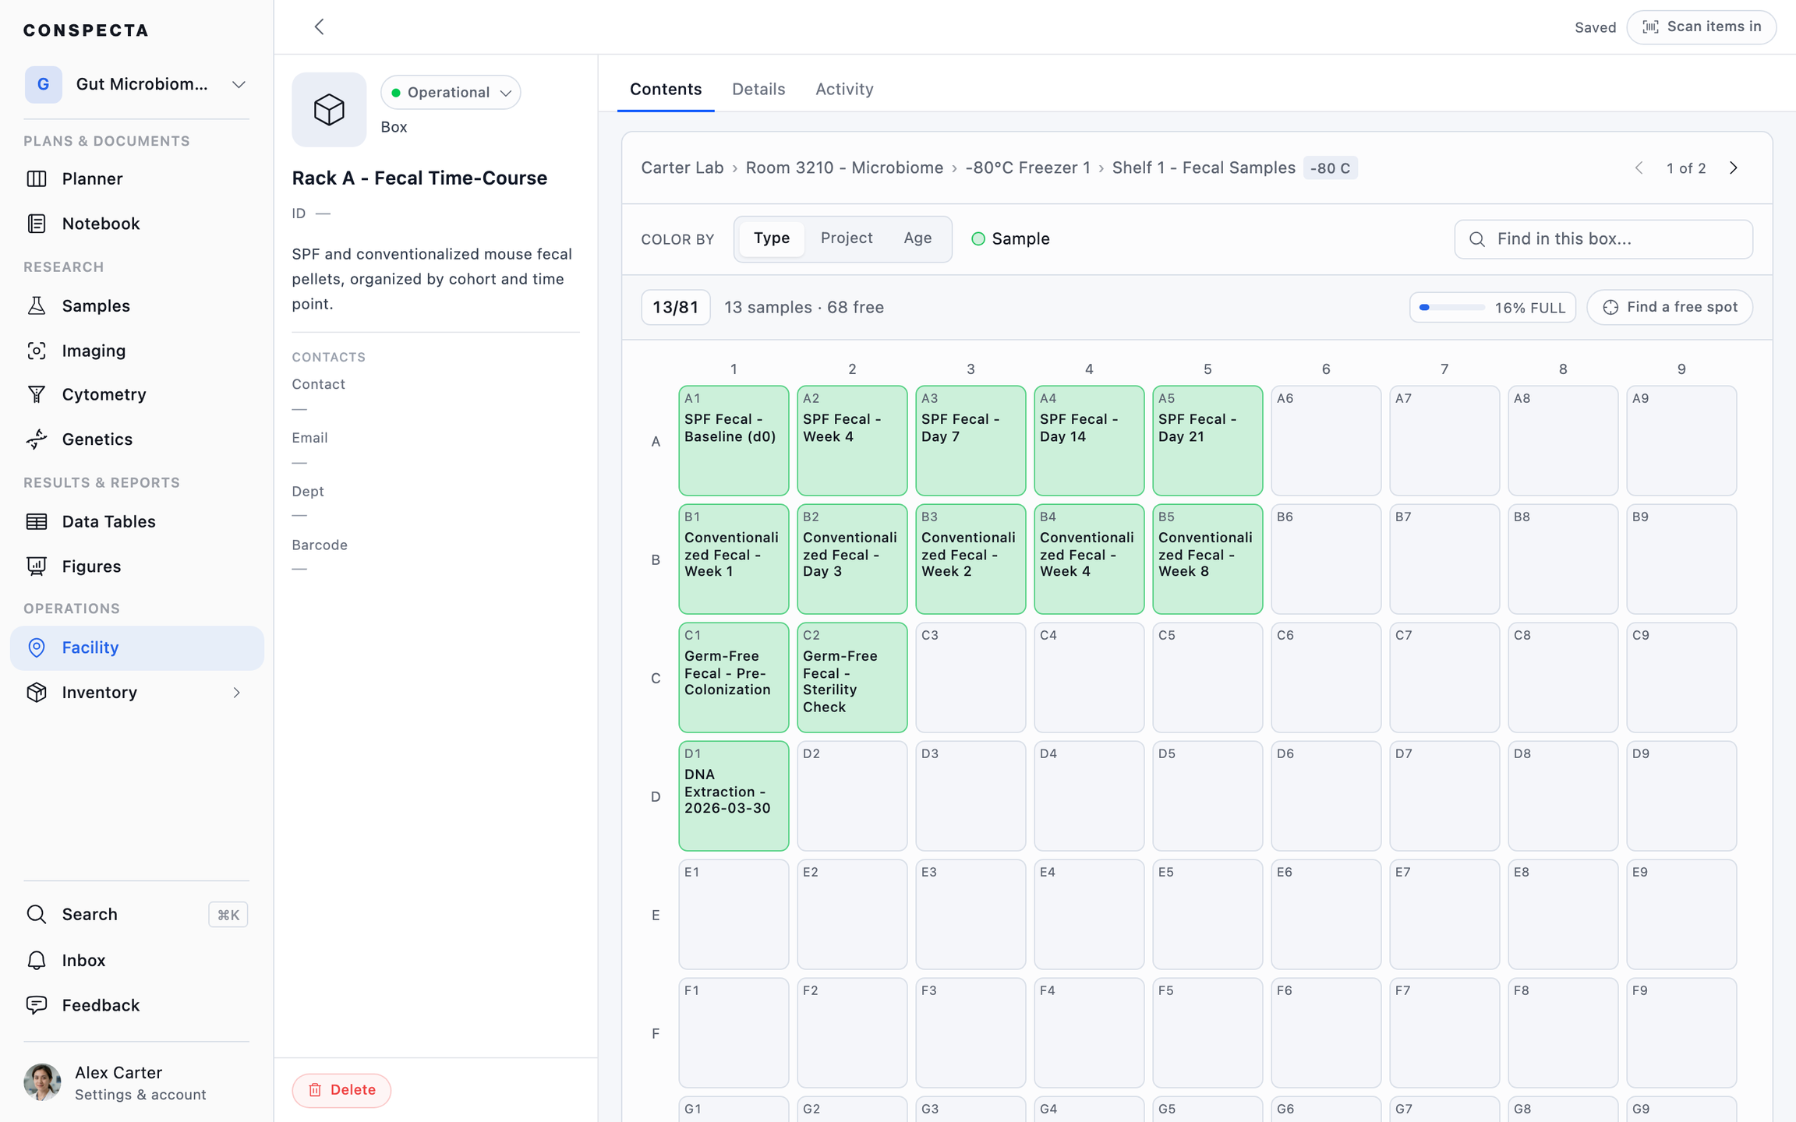Open the Operational status dropdown
The height and width of the screenshot is (1122, 1796).
pos(451,93)
